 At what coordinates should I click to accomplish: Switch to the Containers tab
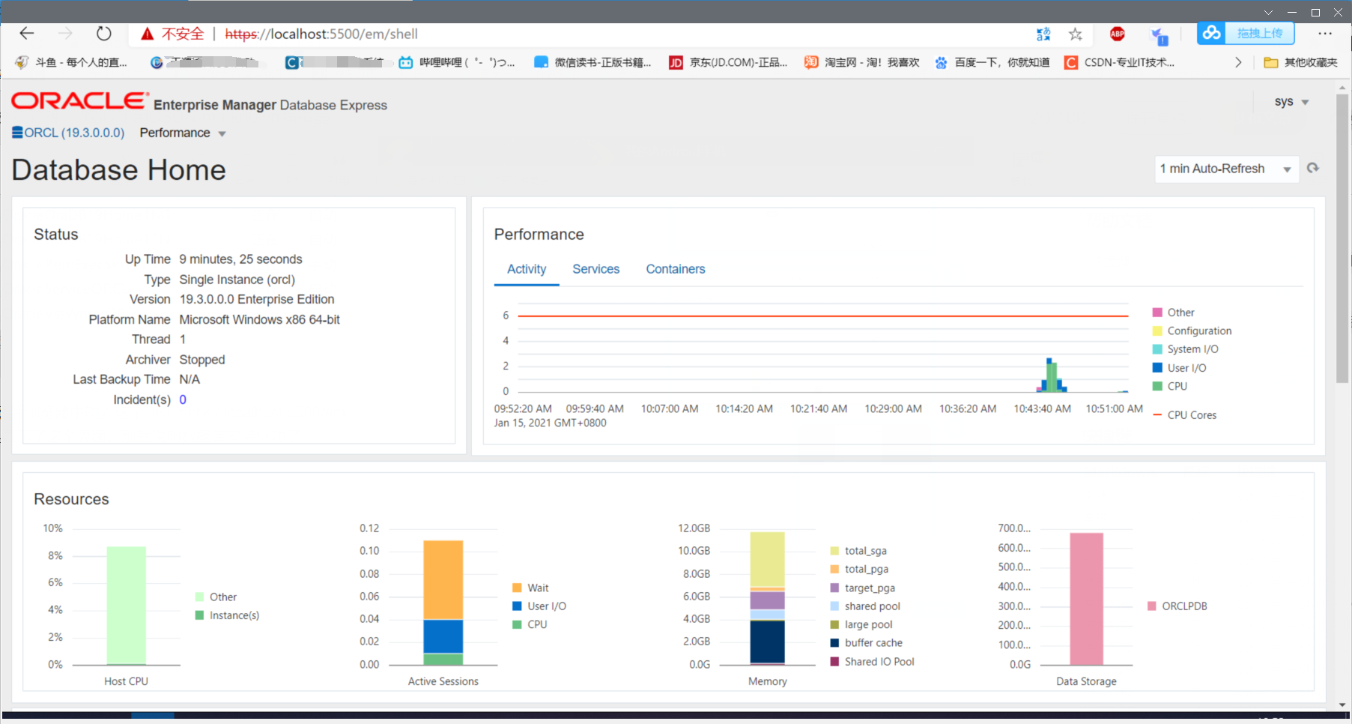[x=676, y=269]
